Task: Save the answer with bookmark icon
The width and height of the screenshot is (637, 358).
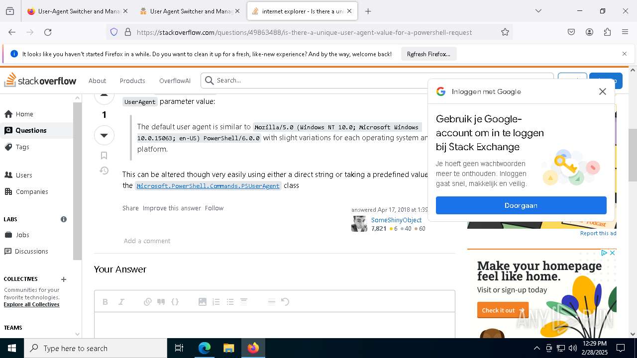Action: click(x=104, y=156)
